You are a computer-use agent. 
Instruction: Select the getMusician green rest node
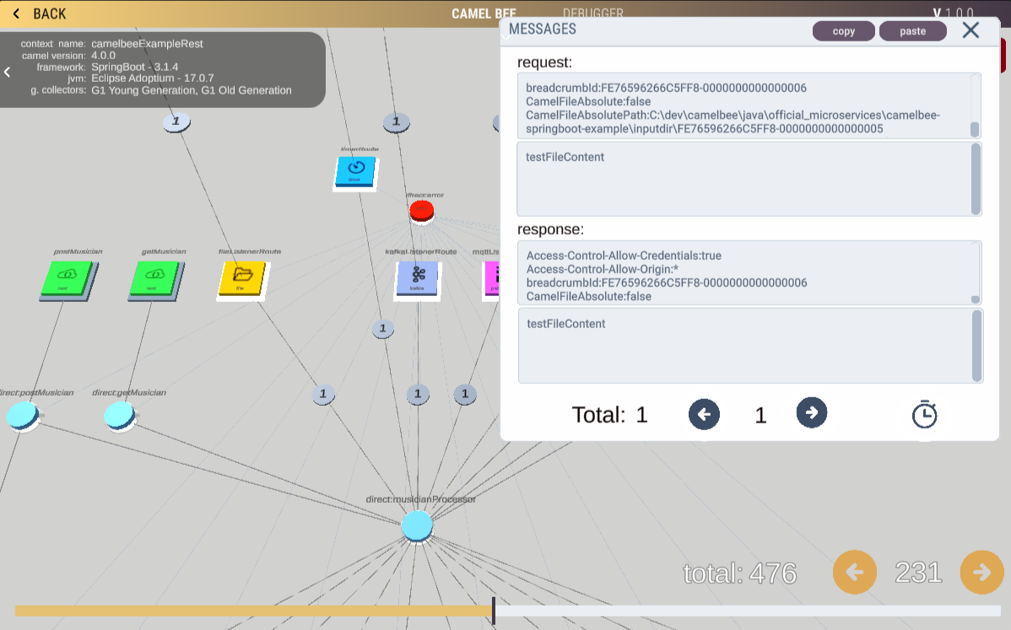click(x=155, y=280)
